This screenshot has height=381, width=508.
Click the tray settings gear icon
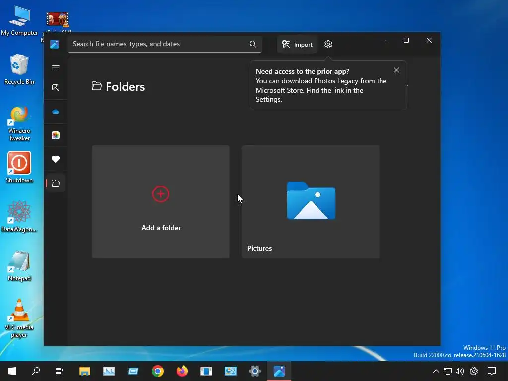pyautogui.click(x=474, y=371)
